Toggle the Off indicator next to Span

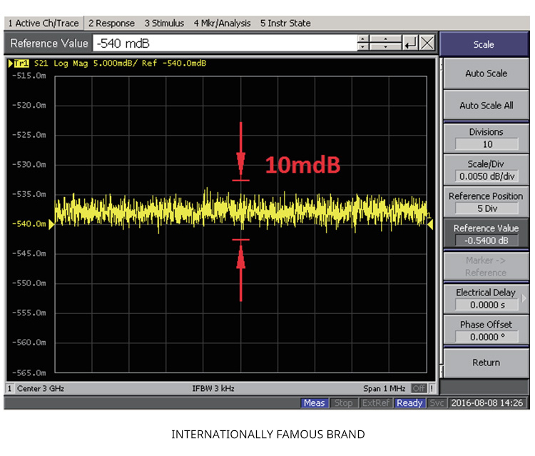pyautogui.click(x=418, y=388)
